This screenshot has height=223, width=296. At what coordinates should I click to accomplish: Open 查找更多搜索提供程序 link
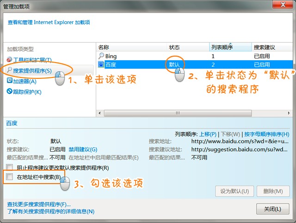(x=39, y=204)
